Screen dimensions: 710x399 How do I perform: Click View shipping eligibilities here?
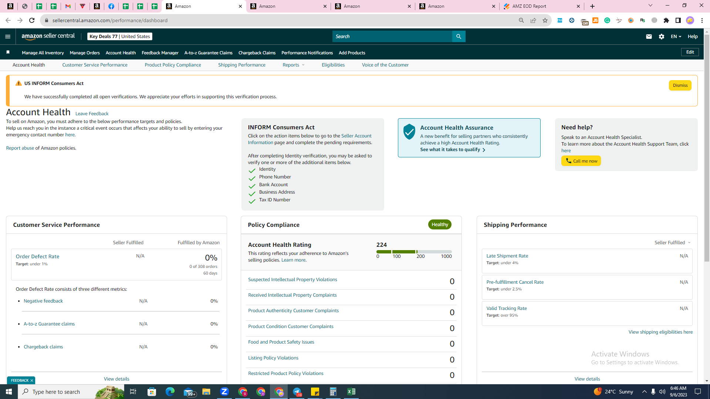pyautogui.click(x=660, y=332)
